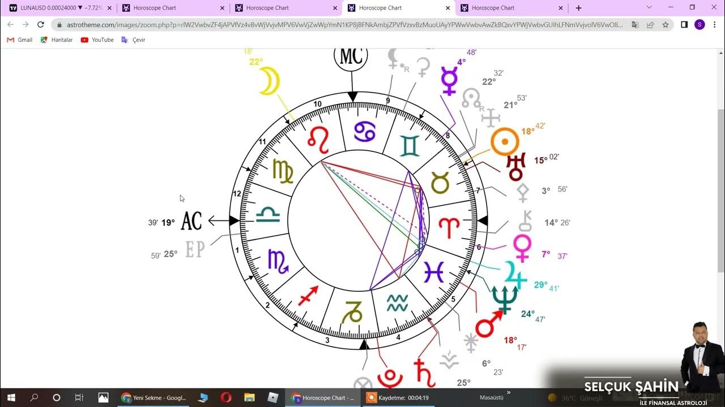Open Horoscope Chart tab right after LUNAUSD tab
Viewport: 725px width, 407px height.
click(173, 8)
